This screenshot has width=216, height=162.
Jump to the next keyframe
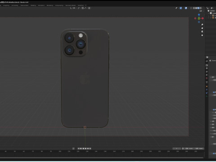pos(88,148)
